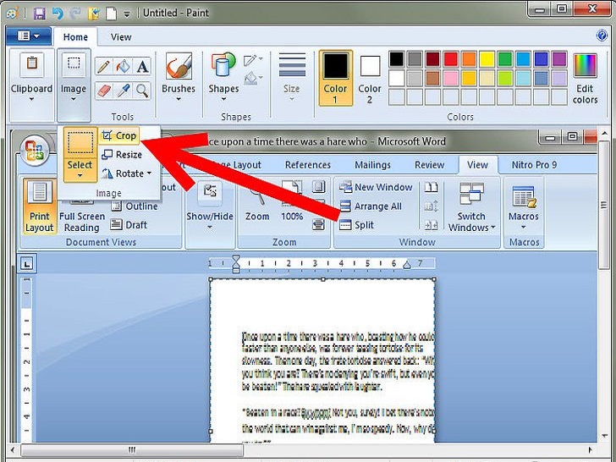Pick the dark red color swatch
Viewport: 616px width, 462px height.
pyautogui.click(x=432, y=59)
